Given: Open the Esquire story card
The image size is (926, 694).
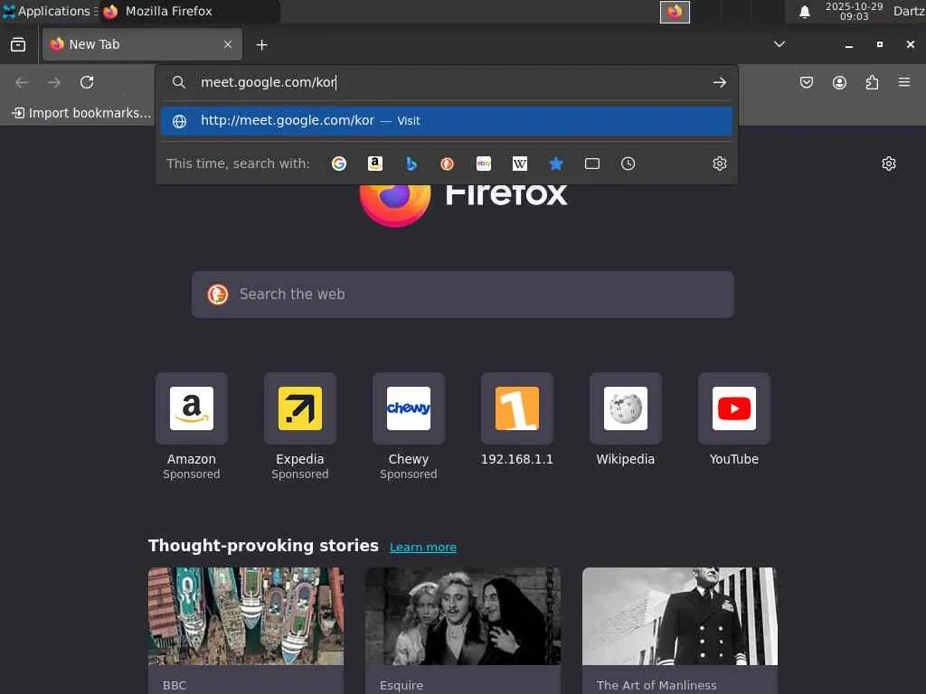Looking at the screenshot, I should tap(463, 630).
